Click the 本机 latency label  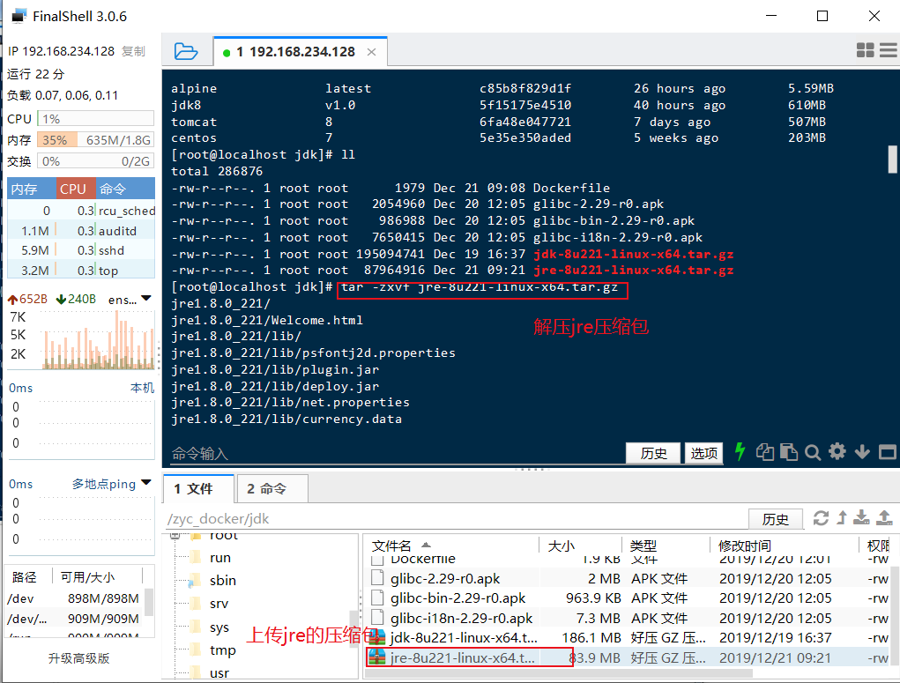click(x=142, y=388)
